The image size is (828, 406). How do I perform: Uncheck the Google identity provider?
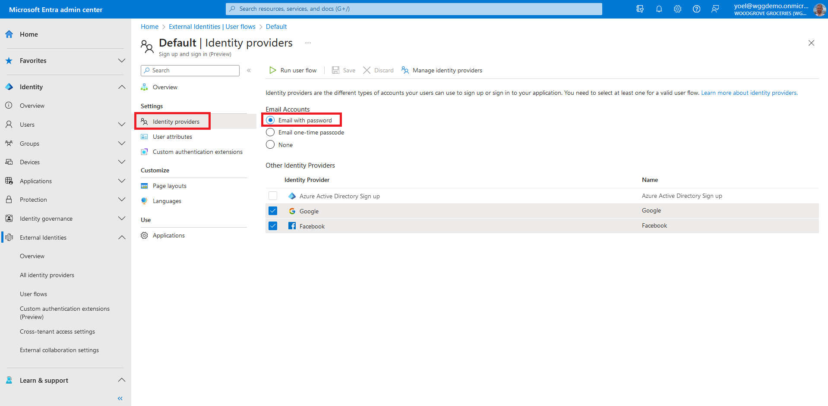(x=273, y=211)
